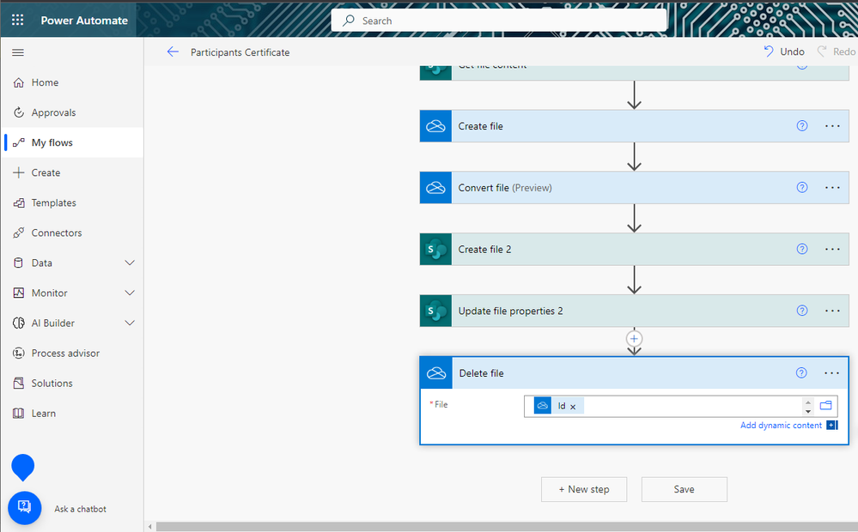Click the OneDrive icon on Delete file step
858x532 pixels.
point(436,373)
